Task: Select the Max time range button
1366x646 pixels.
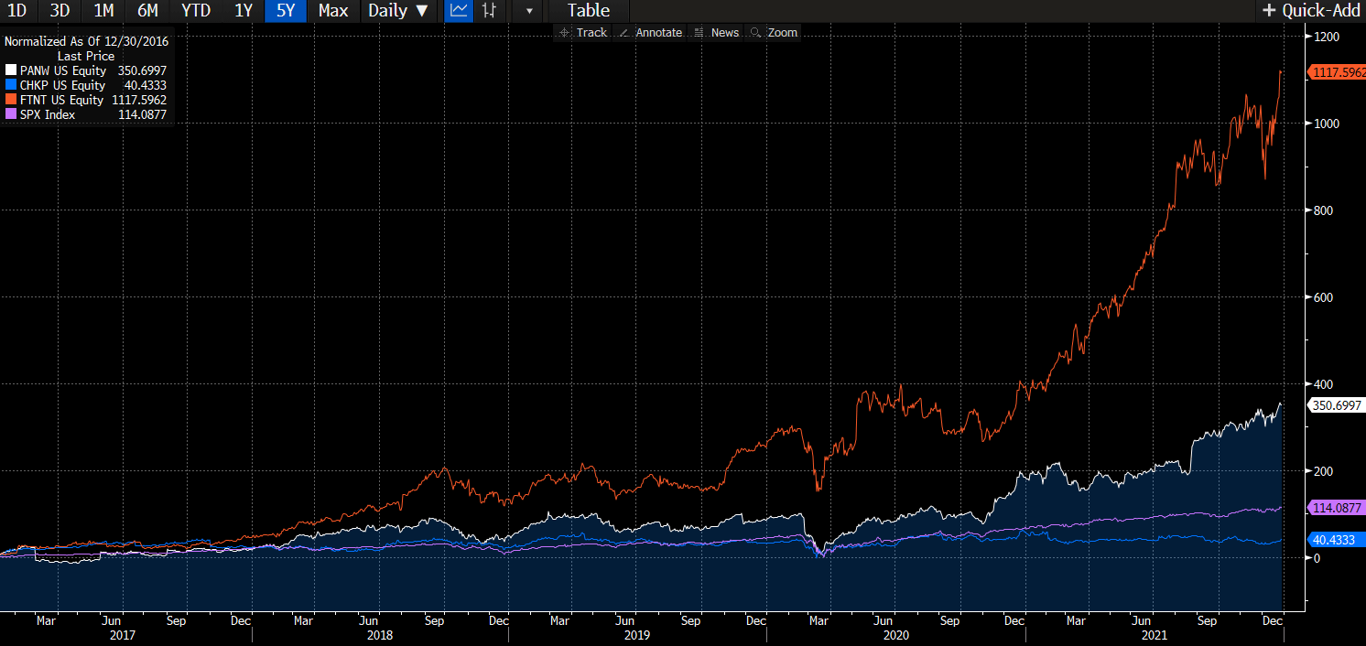Action: pos(333,11)
